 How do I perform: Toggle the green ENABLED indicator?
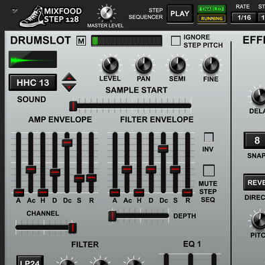click(x=211, y=9)
